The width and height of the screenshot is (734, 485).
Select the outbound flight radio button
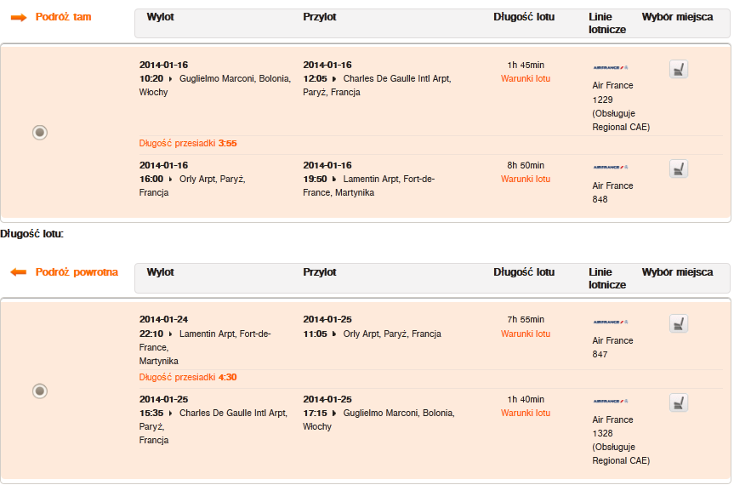point(40,133)
